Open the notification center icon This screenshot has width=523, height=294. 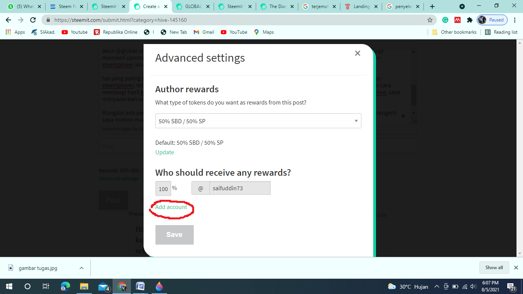click(x=512, y=286)
